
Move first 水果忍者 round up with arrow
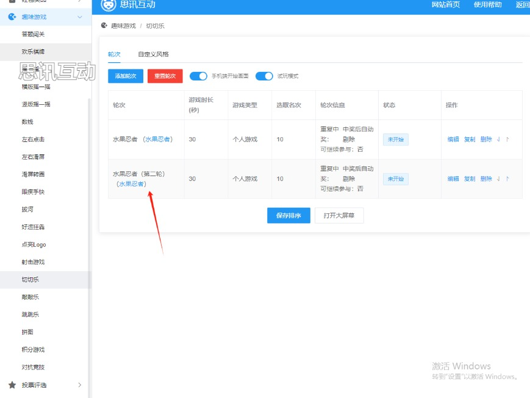pyautogui.click(x=507, y=139)
